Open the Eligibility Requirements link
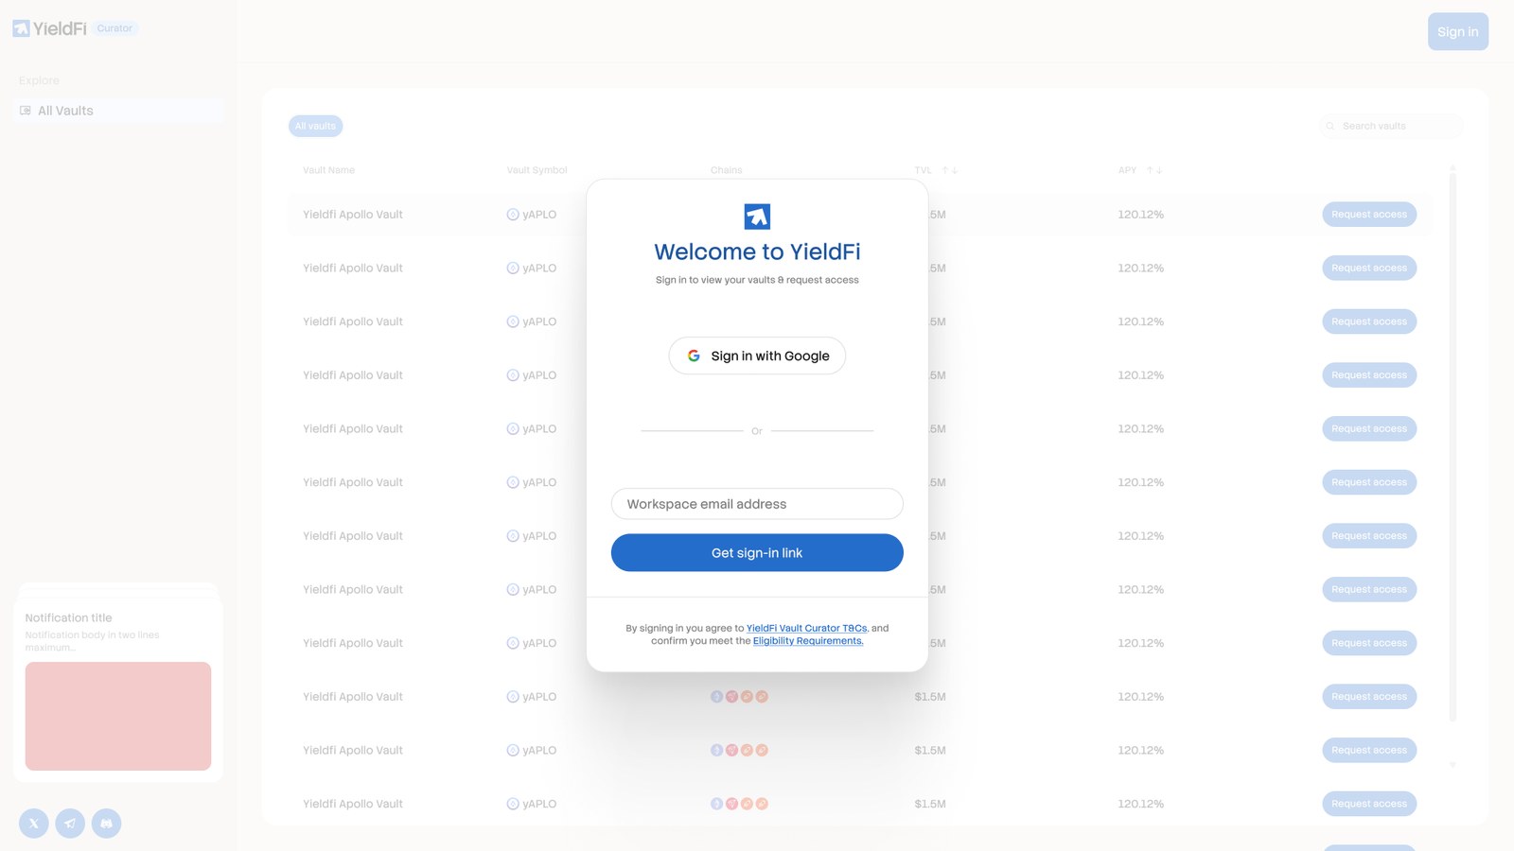 808,641
